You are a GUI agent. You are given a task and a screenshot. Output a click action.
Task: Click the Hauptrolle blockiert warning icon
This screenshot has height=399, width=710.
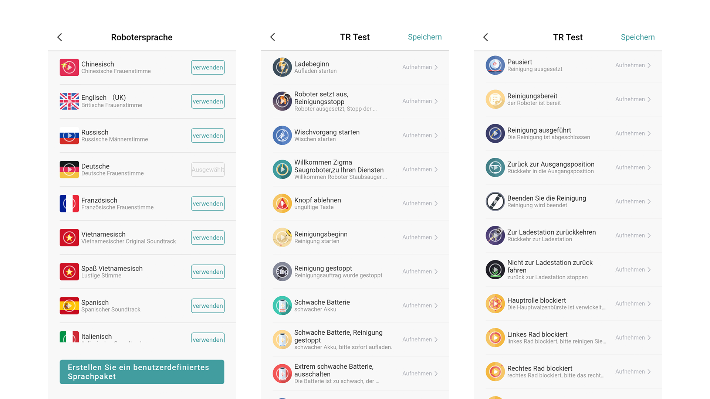click(495, 304)
